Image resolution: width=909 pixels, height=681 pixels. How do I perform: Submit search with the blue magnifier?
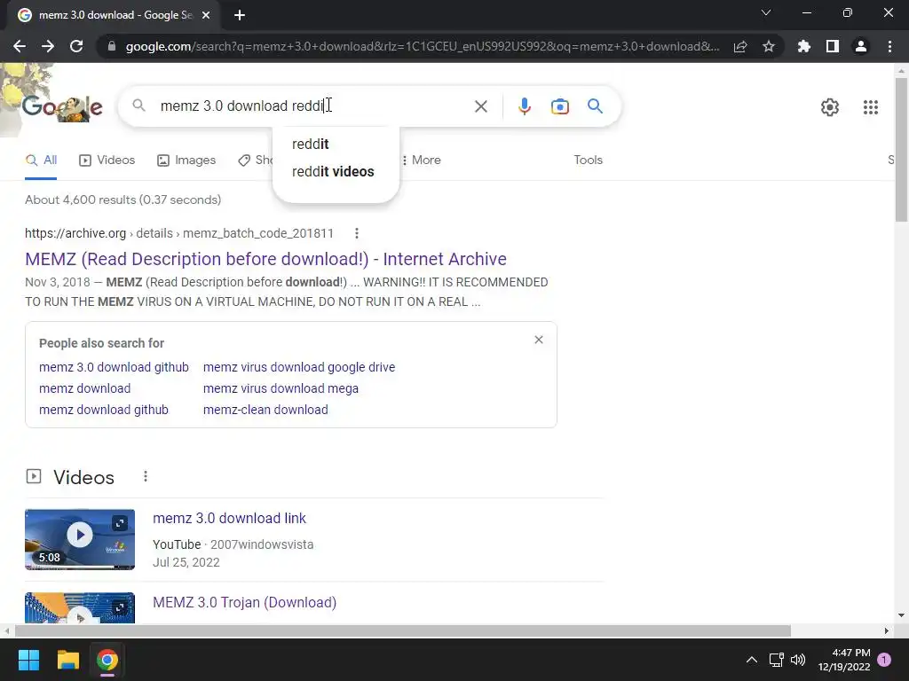coord(595,106)
